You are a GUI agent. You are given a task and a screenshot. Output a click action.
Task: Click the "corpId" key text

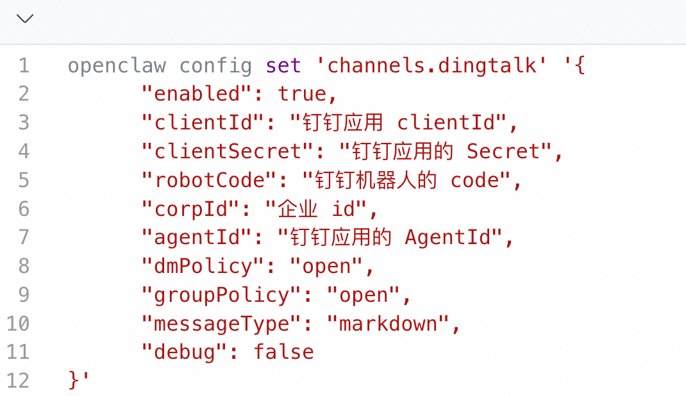click(x=190, y=209)
